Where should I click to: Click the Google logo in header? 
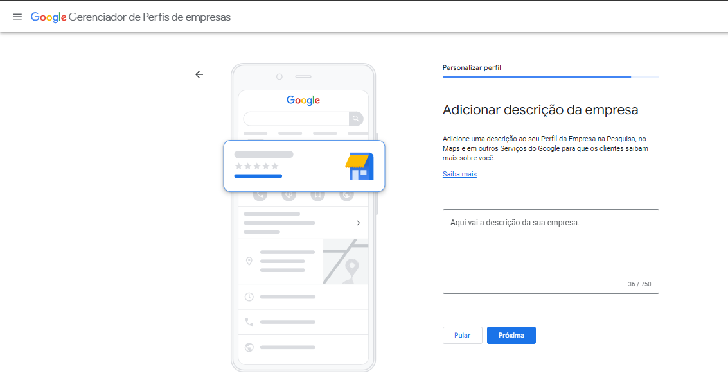(x=48, y=17)
